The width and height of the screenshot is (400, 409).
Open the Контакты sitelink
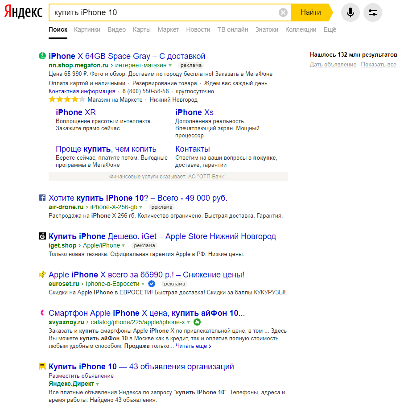pyautogui.click(x=193, y=149)
